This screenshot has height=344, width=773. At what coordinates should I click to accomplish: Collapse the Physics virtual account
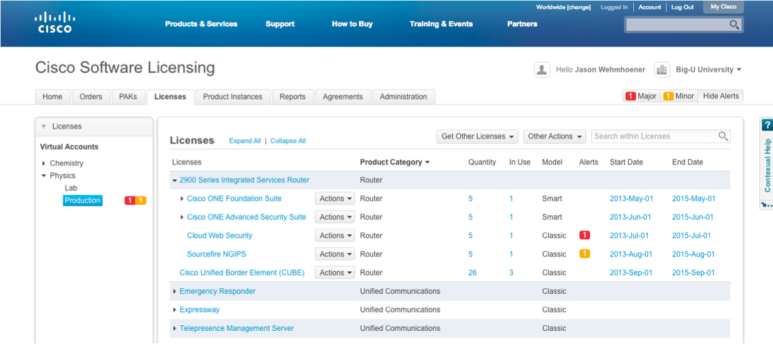tap(44, 176)
